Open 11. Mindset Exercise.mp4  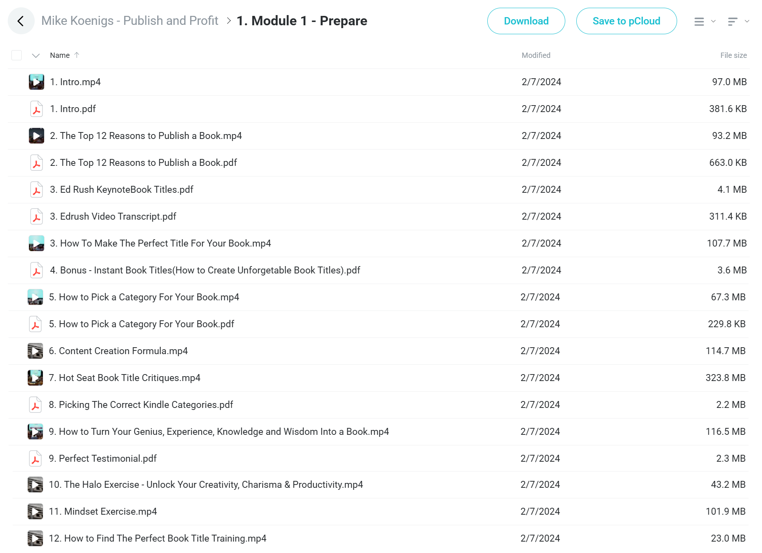(x=103, y=511)
